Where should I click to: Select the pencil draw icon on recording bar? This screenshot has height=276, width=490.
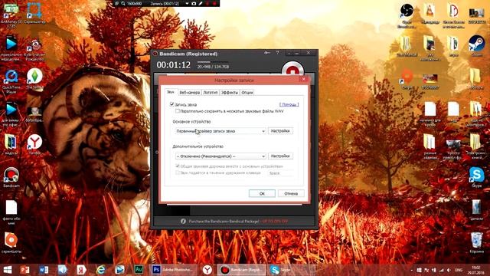(201, 3)
